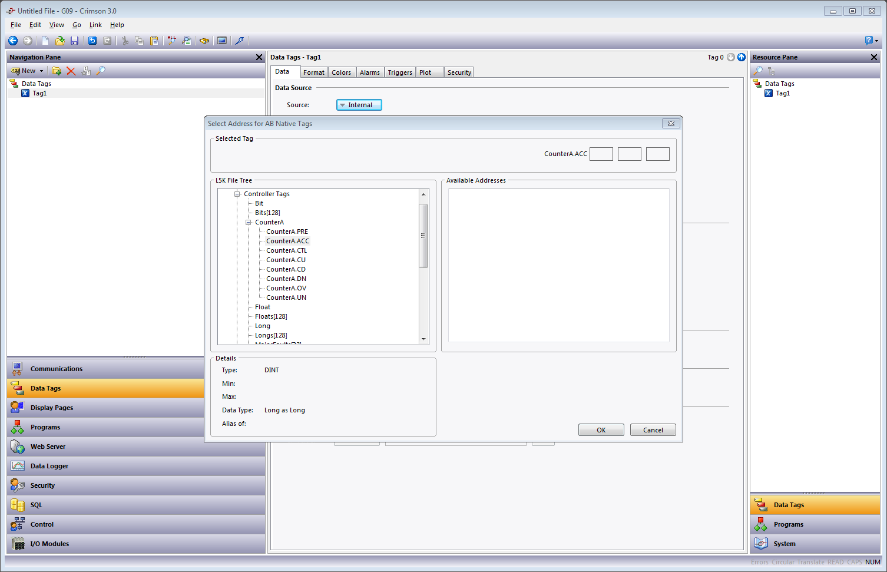This screenshot has height=572, width=887.
Task: Confirm address selection with OK
Action: click(601, 430)
